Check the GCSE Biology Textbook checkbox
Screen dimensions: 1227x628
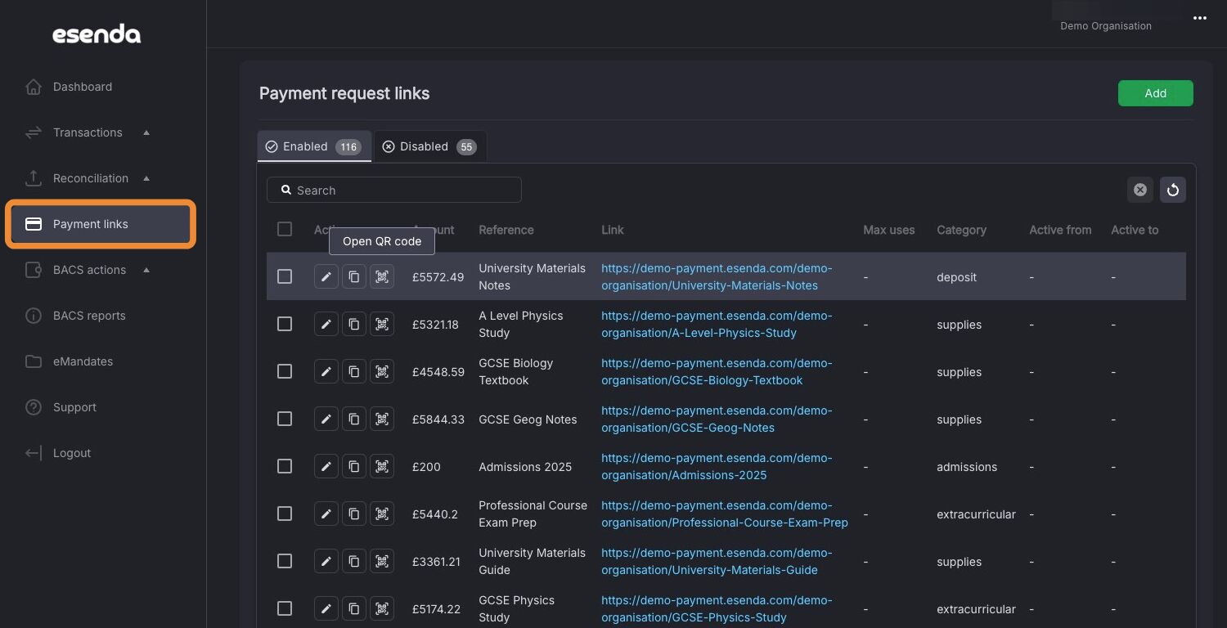285,372
